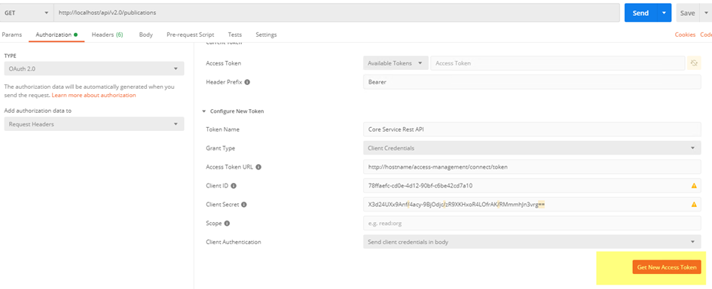Open the GET method dropdown
Screen dimensions: 712x289
tap(26, 13)
